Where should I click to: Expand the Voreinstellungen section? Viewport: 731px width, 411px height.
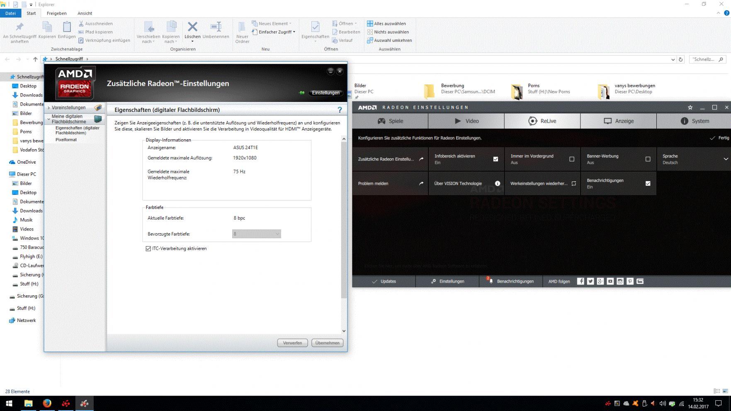click(x=49, y=108)
